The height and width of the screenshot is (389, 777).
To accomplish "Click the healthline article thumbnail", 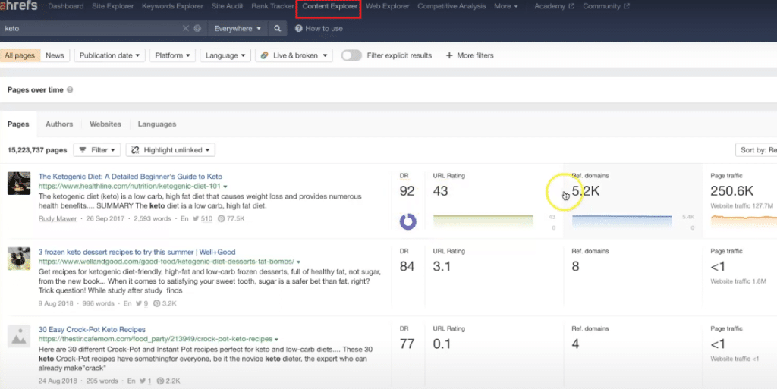I will coord(19,183).
